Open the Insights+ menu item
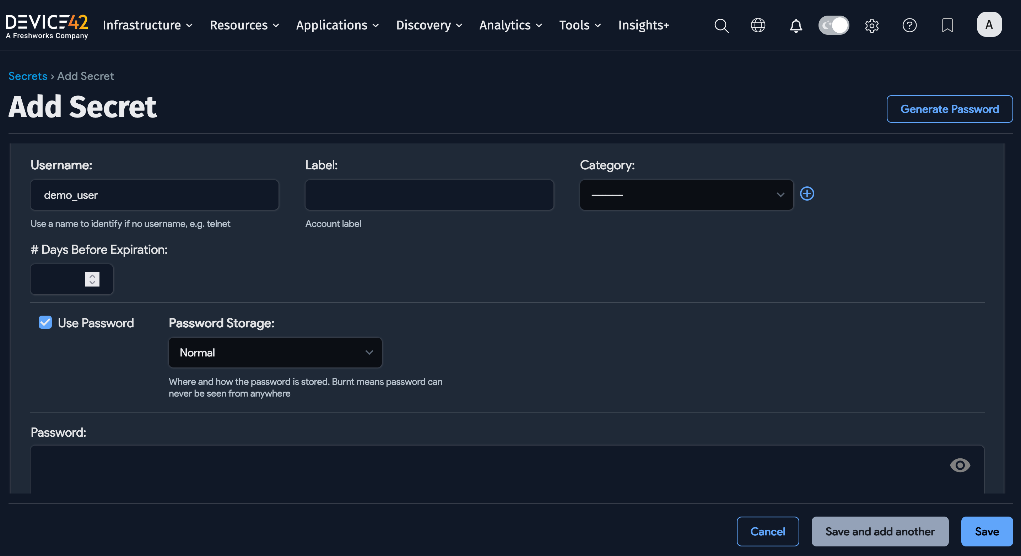Image resolution: width=1021 pixels, height=556 pixels. pos(643,25)
